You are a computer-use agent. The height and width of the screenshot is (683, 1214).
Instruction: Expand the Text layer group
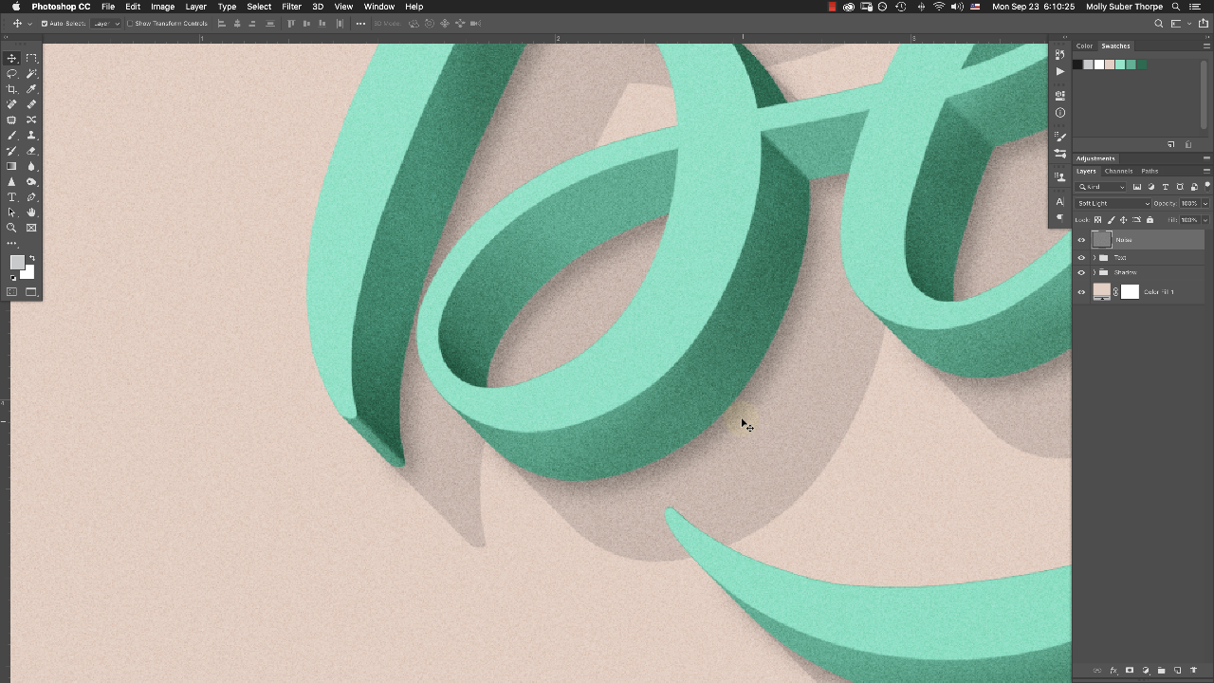pyautogui.click(x=1094, y=257)
